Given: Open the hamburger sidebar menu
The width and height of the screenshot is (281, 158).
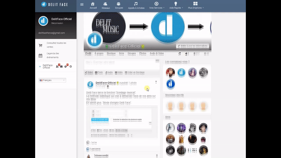Looking at the screenshot, I should (82, 5).
